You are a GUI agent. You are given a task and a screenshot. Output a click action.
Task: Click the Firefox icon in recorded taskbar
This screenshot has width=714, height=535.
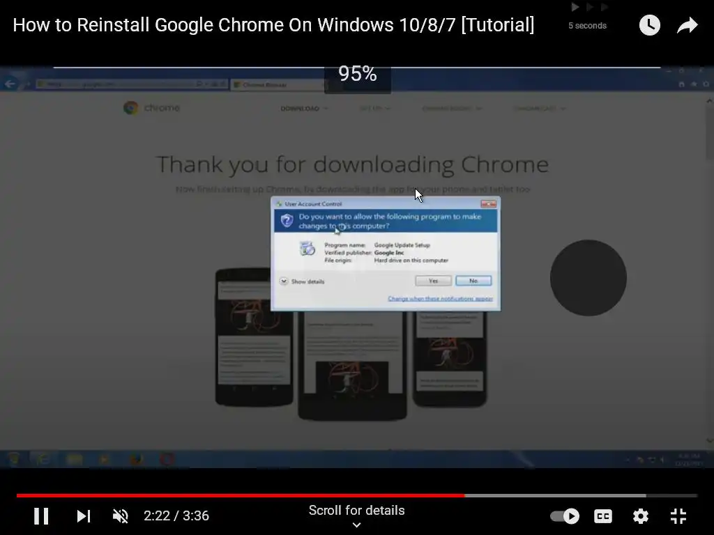point(136,459)
